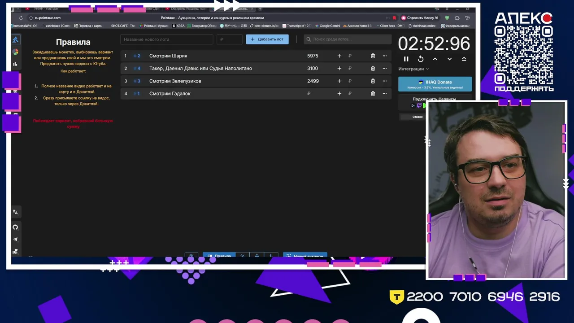Click the ru.pointauc.com address bar
Viewport: 574px width, 323px height.
click(48, 18)
